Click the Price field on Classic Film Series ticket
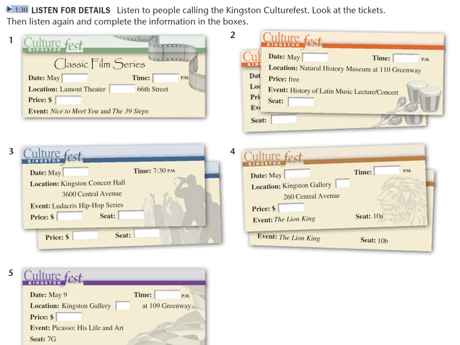Image resolution: width=460 pixels, height=345 pixels. tap(68, 100)
